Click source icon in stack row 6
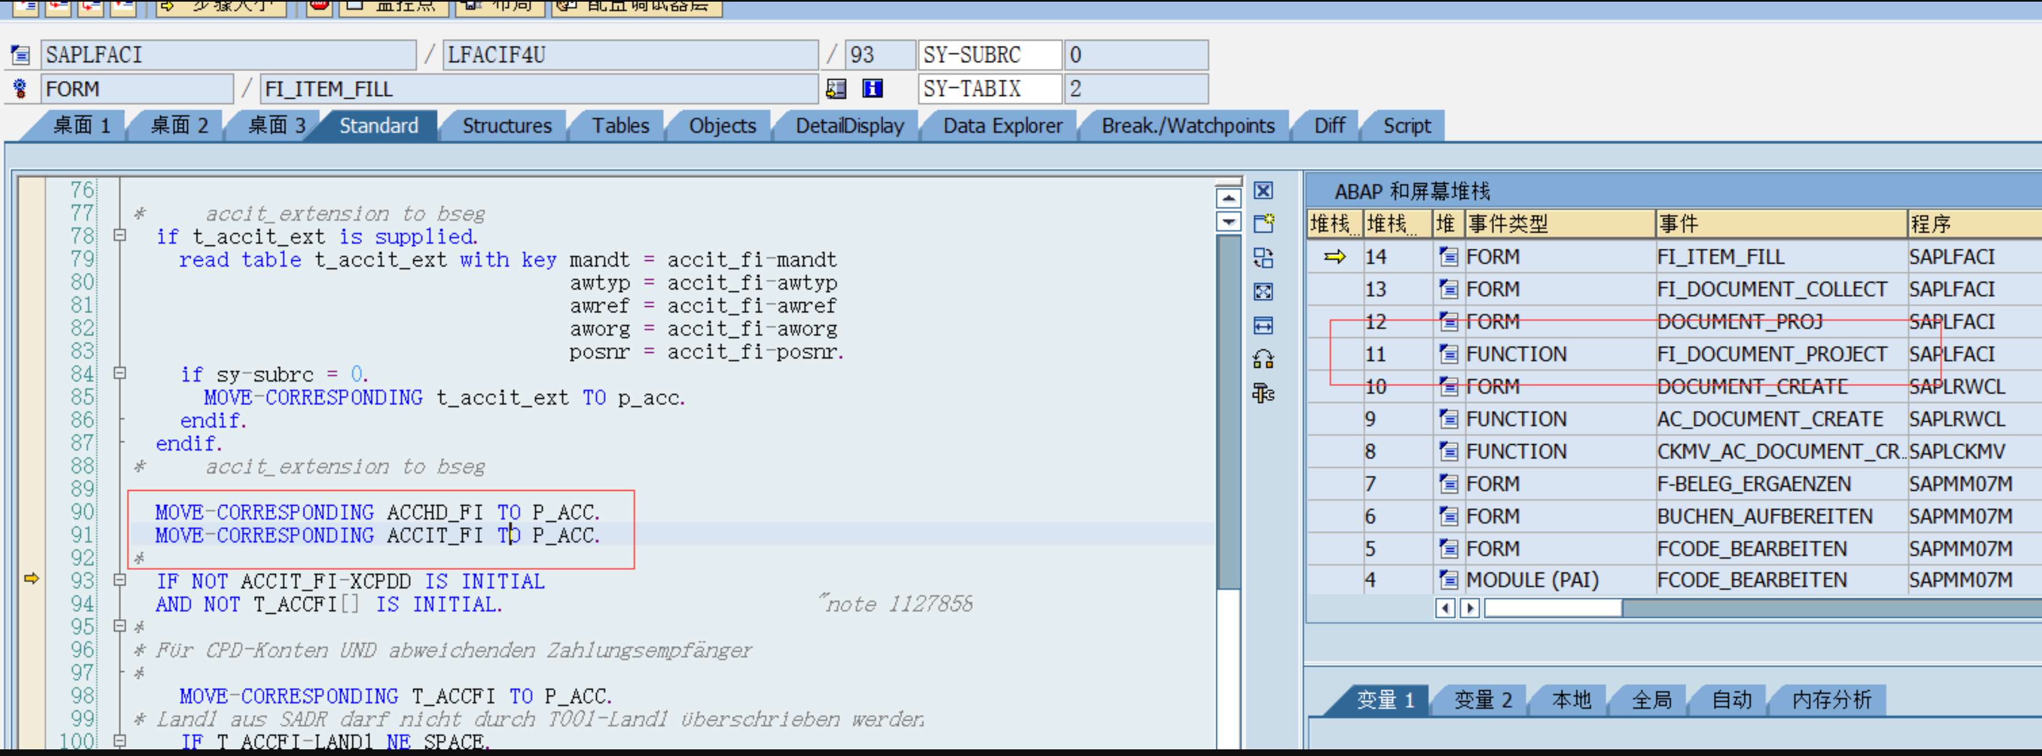Image resolution: width=2042 pixels, height=756 pixels. pyautogui.click(x=1449, y=517)
